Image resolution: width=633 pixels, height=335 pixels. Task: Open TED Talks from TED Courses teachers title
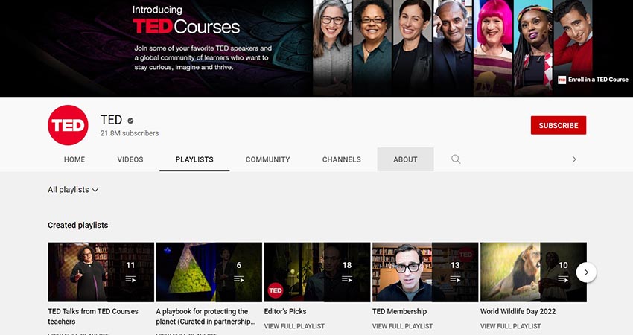pyautogui.click(x=93, y=316)
